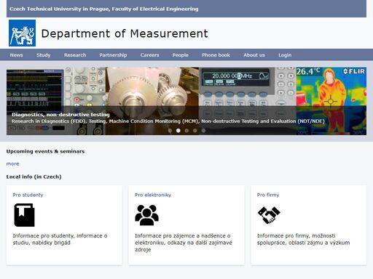Click the CTU lion logo
The image size is (373, 279).
tap(22, 33)
